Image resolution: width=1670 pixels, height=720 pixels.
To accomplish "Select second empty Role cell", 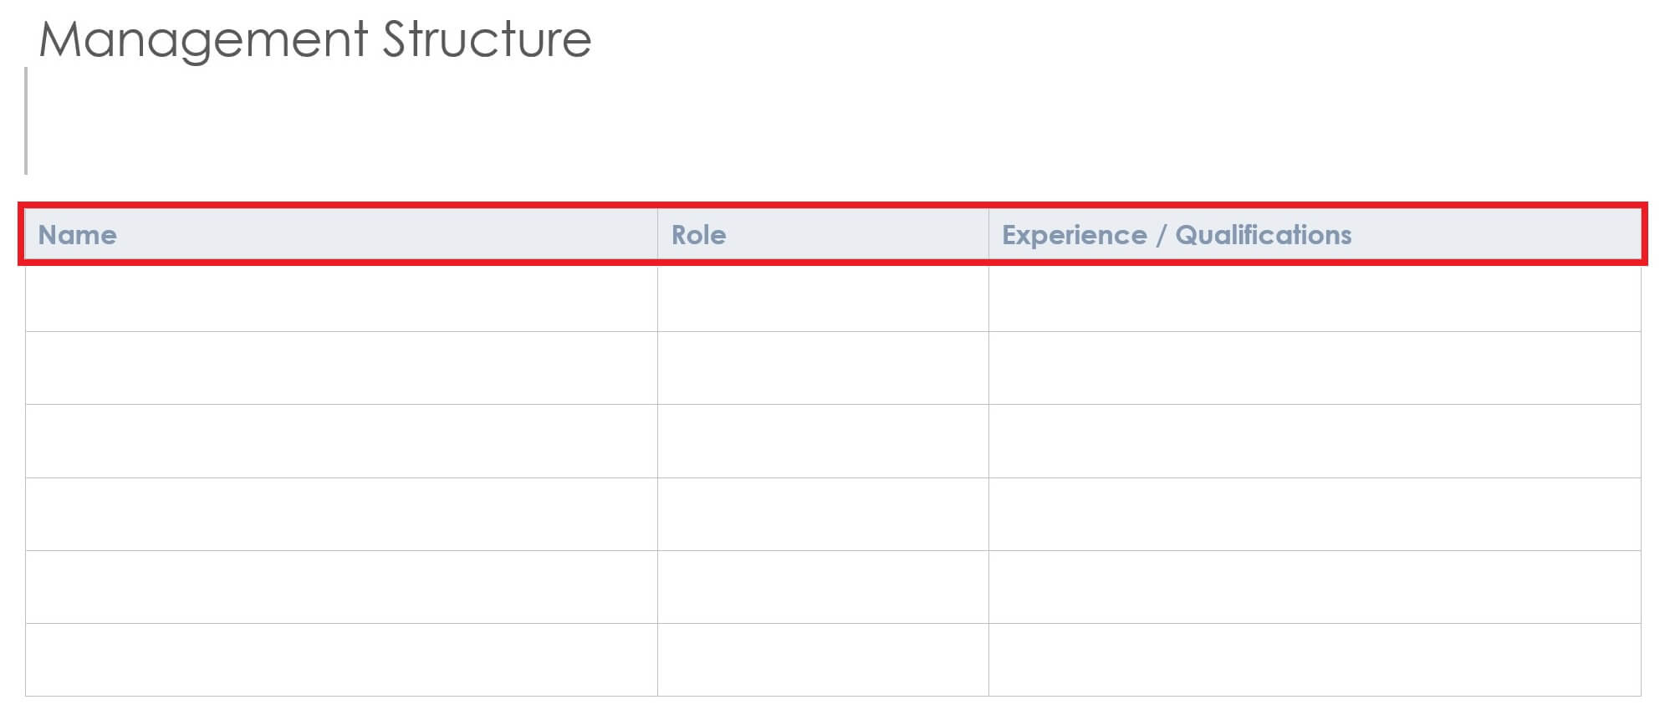I will pos(823,368).
